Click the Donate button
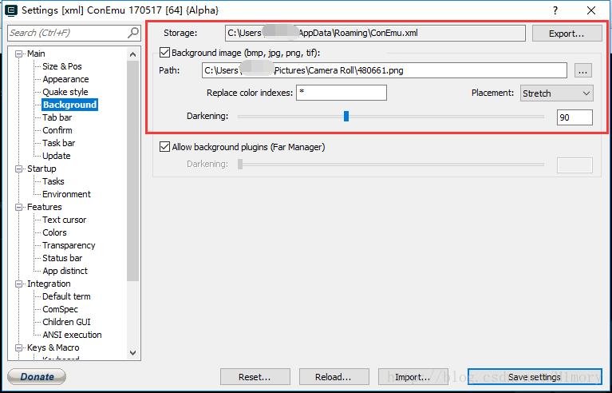 click(x=37, y=377)
